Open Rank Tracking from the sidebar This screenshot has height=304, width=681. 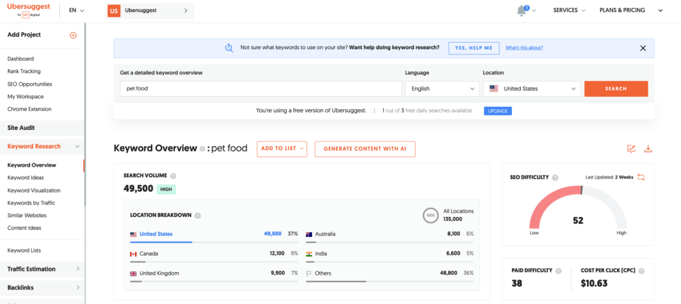(24, 72)
